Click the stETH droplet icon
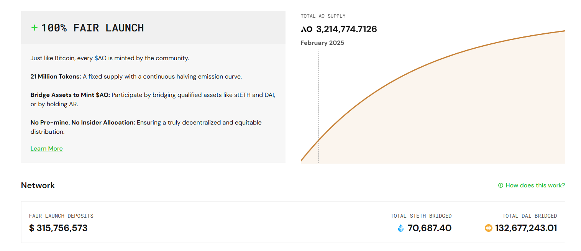Screen dimensions: 581x251 click(x=401, y=228)
